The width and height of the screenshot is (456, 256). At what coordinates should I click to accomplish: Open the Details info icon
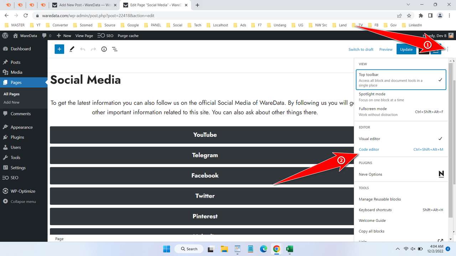click(104, 49)
